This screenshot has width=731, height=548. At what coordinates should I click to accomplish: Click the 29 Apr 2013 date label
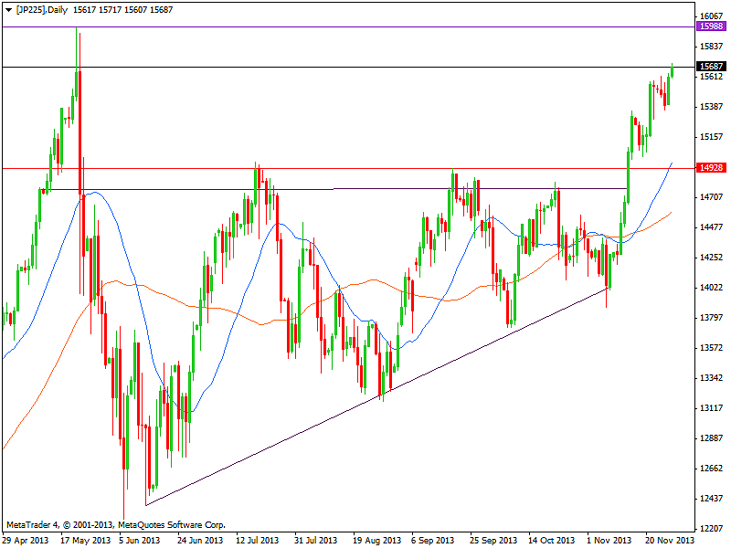(26, 539)
